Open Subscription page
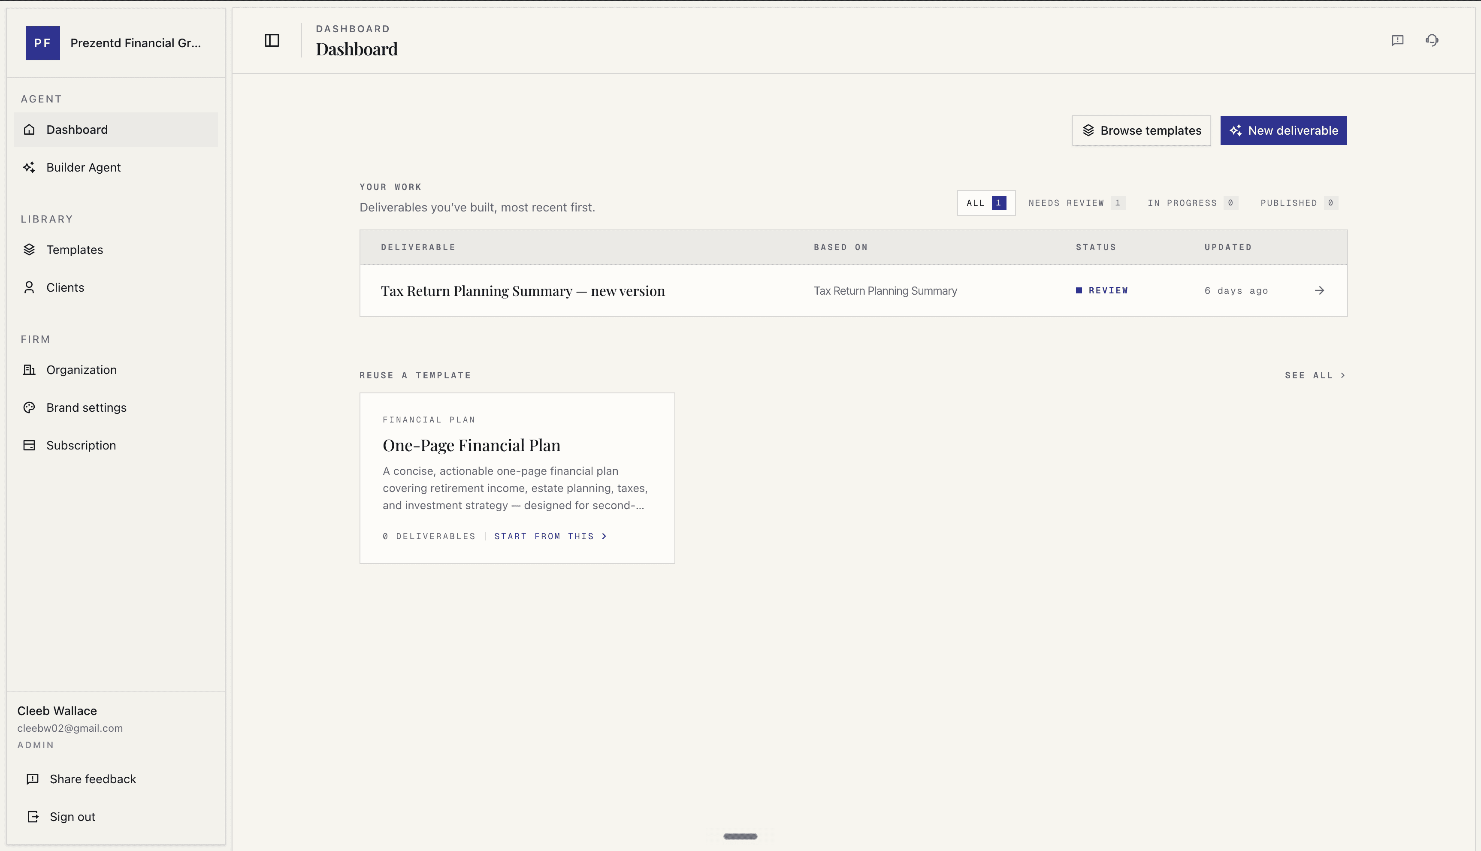 tap(116, 445)
